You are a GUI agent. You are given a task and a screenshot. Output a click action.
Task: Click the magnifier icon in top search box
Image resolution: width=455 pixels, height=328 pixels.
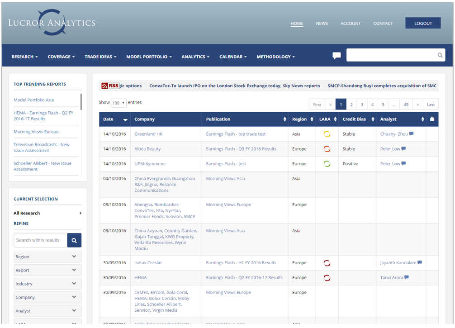pyautogui.click(x=440, y=55)
